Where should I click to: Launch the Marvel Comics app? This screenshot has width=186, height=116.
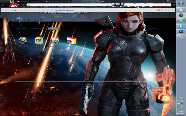pyautogui.click(x=56, y=41)
